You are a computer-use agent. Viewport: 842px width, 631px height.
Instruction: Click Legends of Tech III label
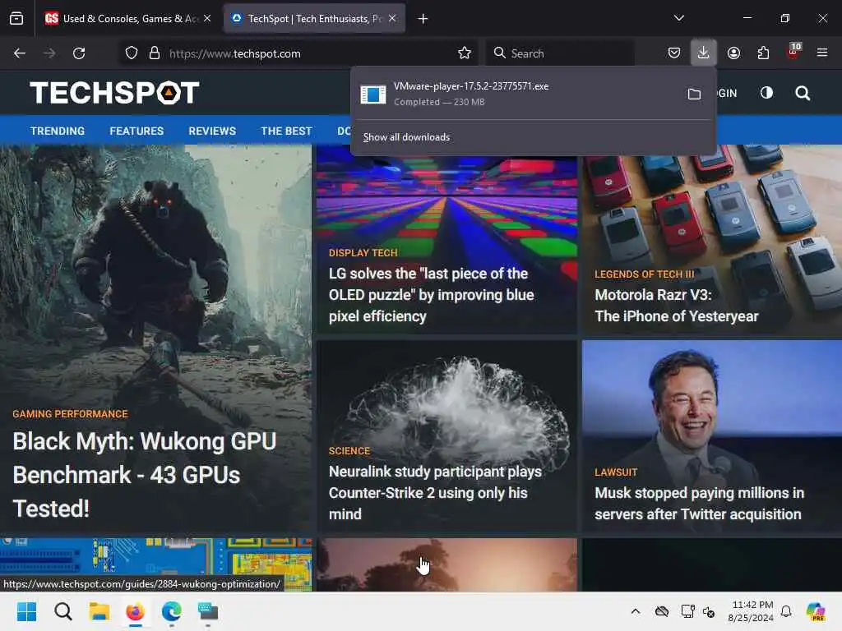(x=645, y=274)
